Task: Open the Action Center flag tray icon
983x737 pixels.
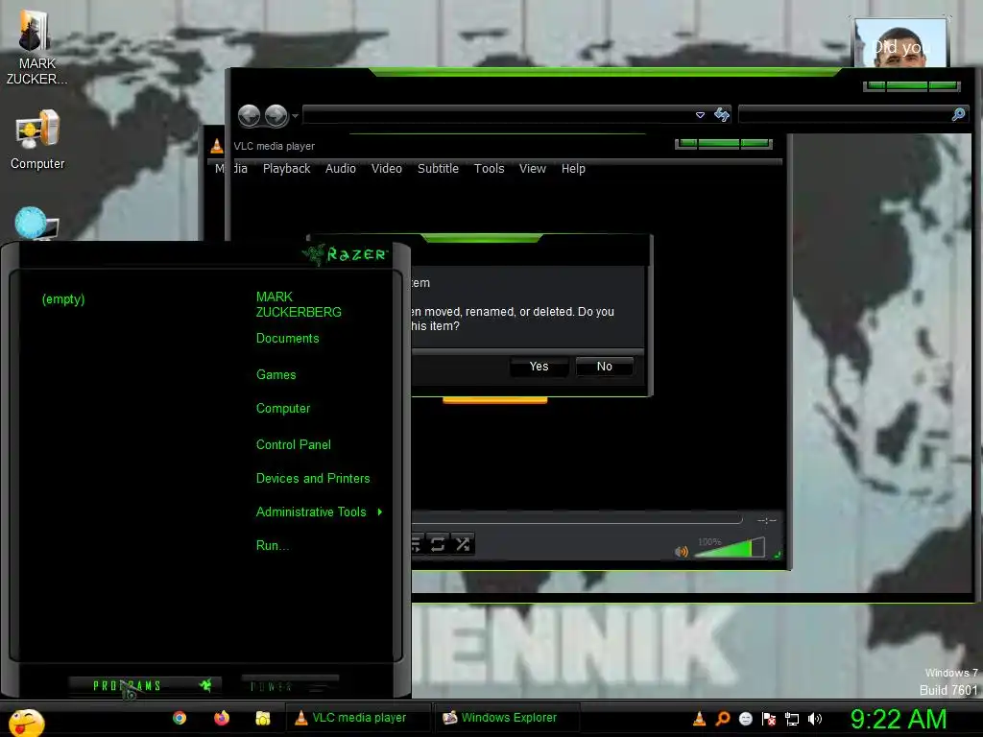Action: 769,719
